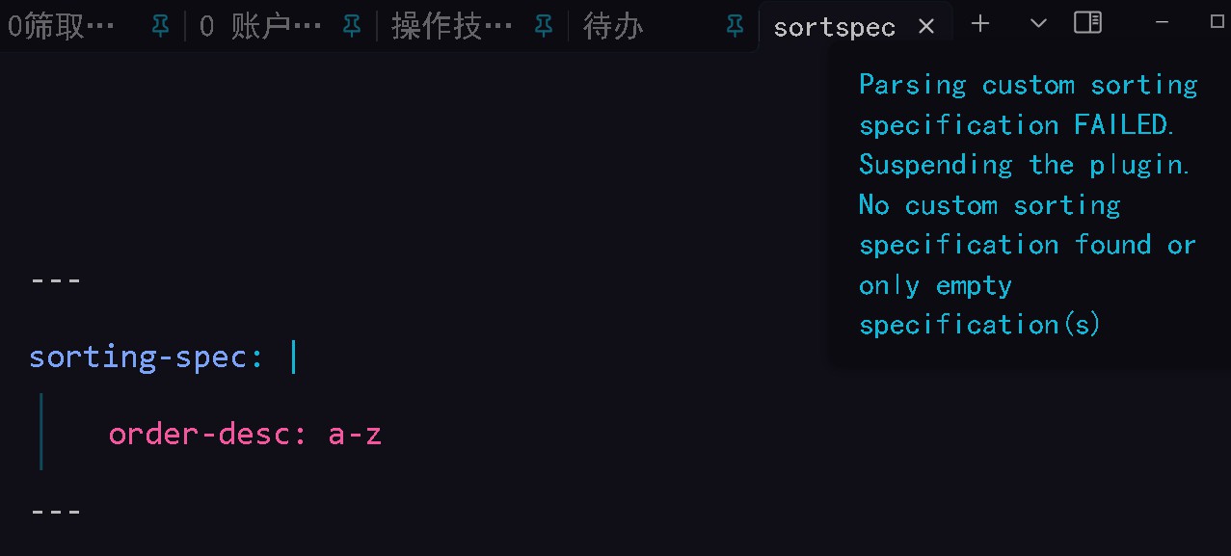The height and width of the screenshot is (556, 1231).
Task: Dismiss the 'Parsing custom sorting specification FAILED' notice
Action: click(x=1028, y=205)
